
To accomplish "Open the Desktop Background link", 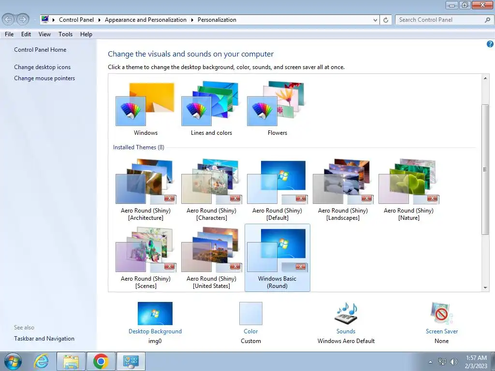I will [x=155, y=331].
